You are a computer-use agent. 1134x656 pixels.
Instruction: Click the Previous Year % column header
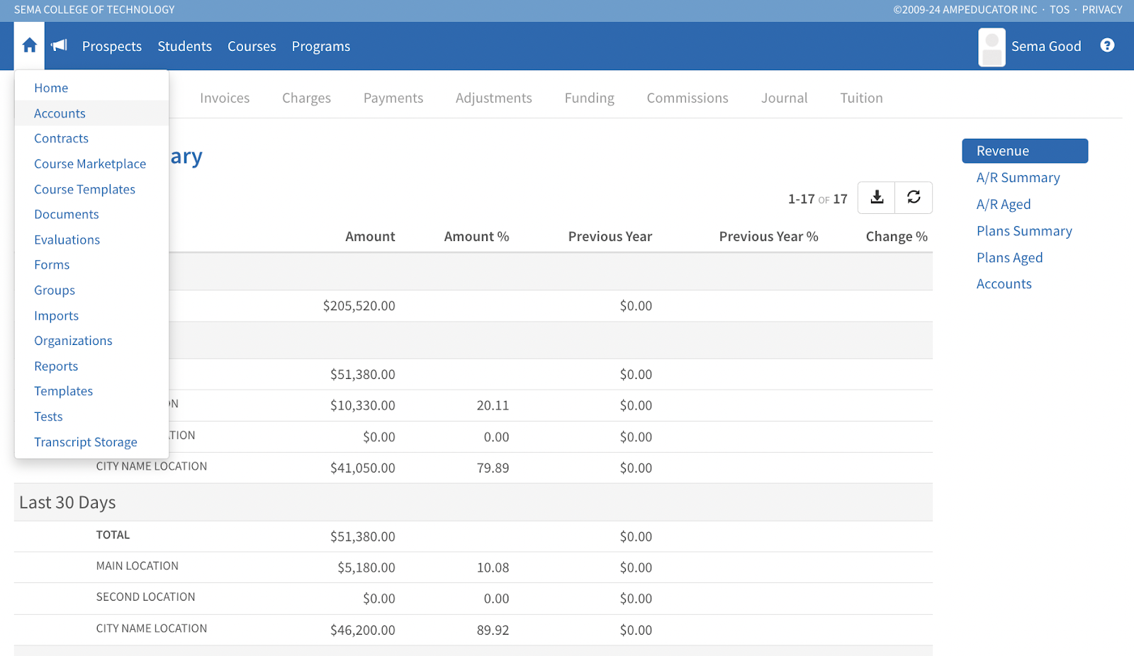769,237
